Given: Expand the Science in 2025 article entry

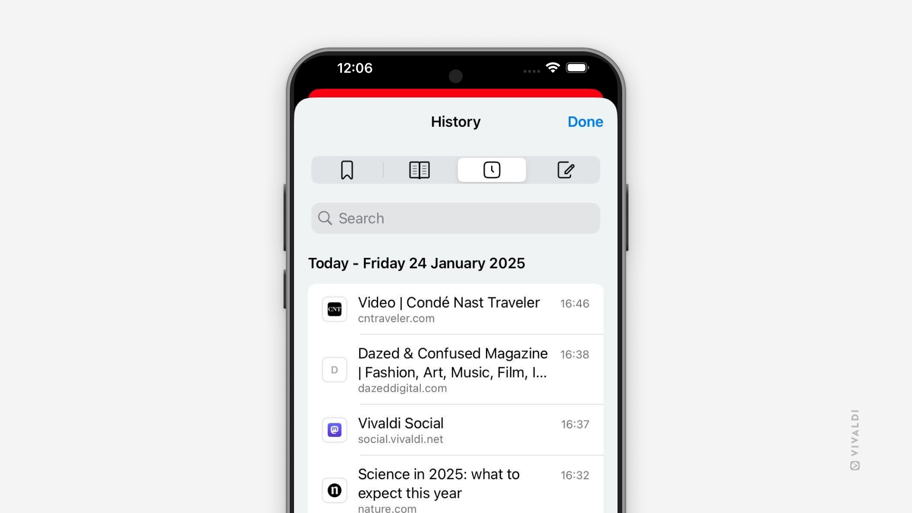Looking at the screenshot, I should click(456, 489).
